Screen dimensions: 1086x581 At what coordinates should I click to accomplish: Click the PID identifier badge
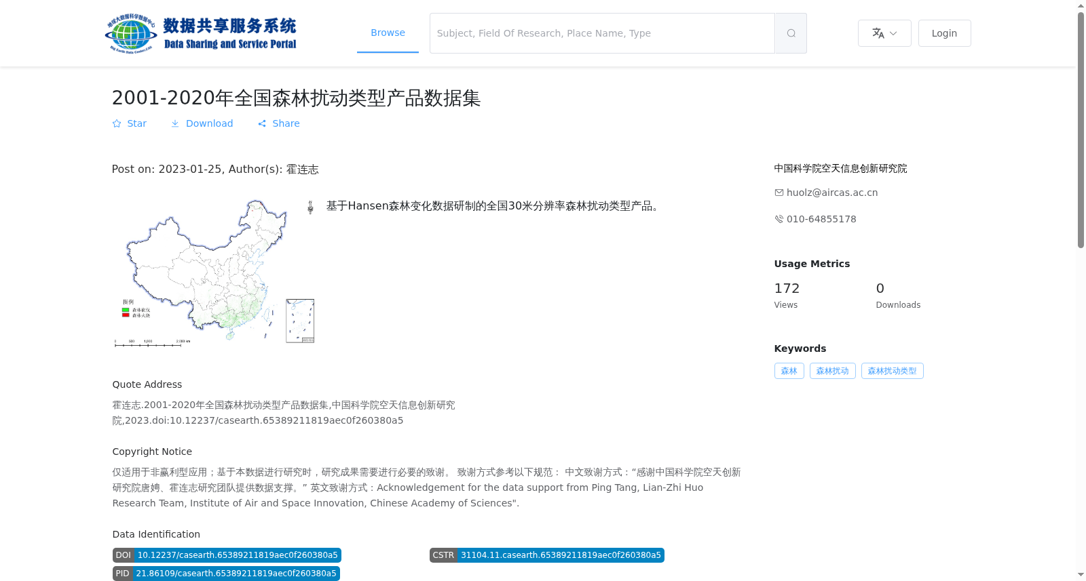tap(226, 574)
